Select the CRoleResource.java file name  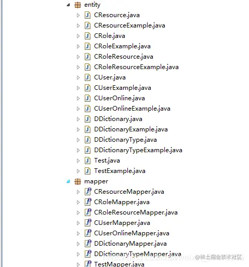pyautogui.click(x=124, y=57)
